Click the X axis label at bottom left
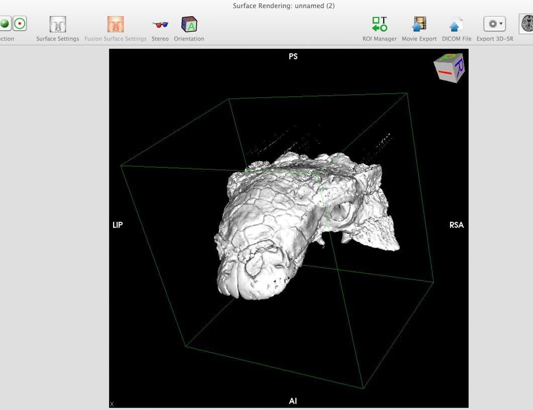The height and width of the screenshot is (410, 533). click(x=112, y=403)
